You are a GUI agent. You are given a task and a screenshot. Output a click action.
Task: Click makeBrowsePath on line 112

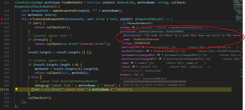tap(65, 11)
